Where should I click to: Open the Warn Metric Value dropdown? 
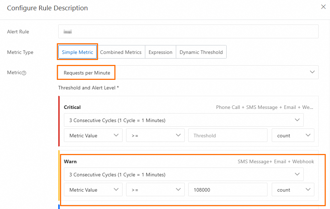[93, 190]
